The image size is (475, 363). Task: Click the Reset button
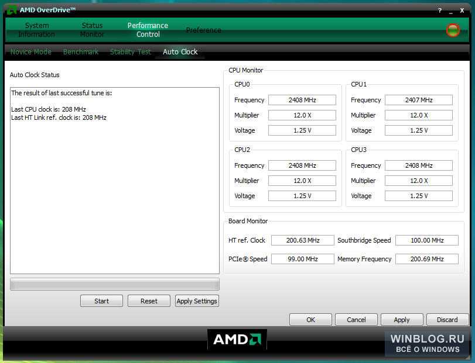click(149, 300)
